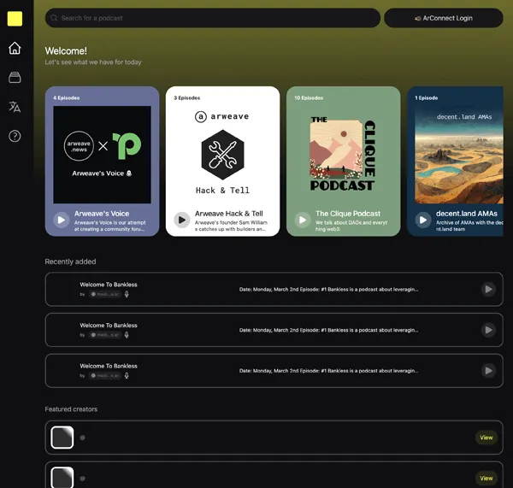The width and height of the screenshot is (513, 488).
Task: Click first Bankless episode description text
Action: pyautogui.click(x=329, y=290)
